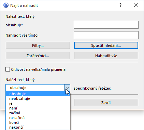The height and width of the screenshot is (130, 144).
Task: Click the Začátečníci... button
Action: point(38,56)
